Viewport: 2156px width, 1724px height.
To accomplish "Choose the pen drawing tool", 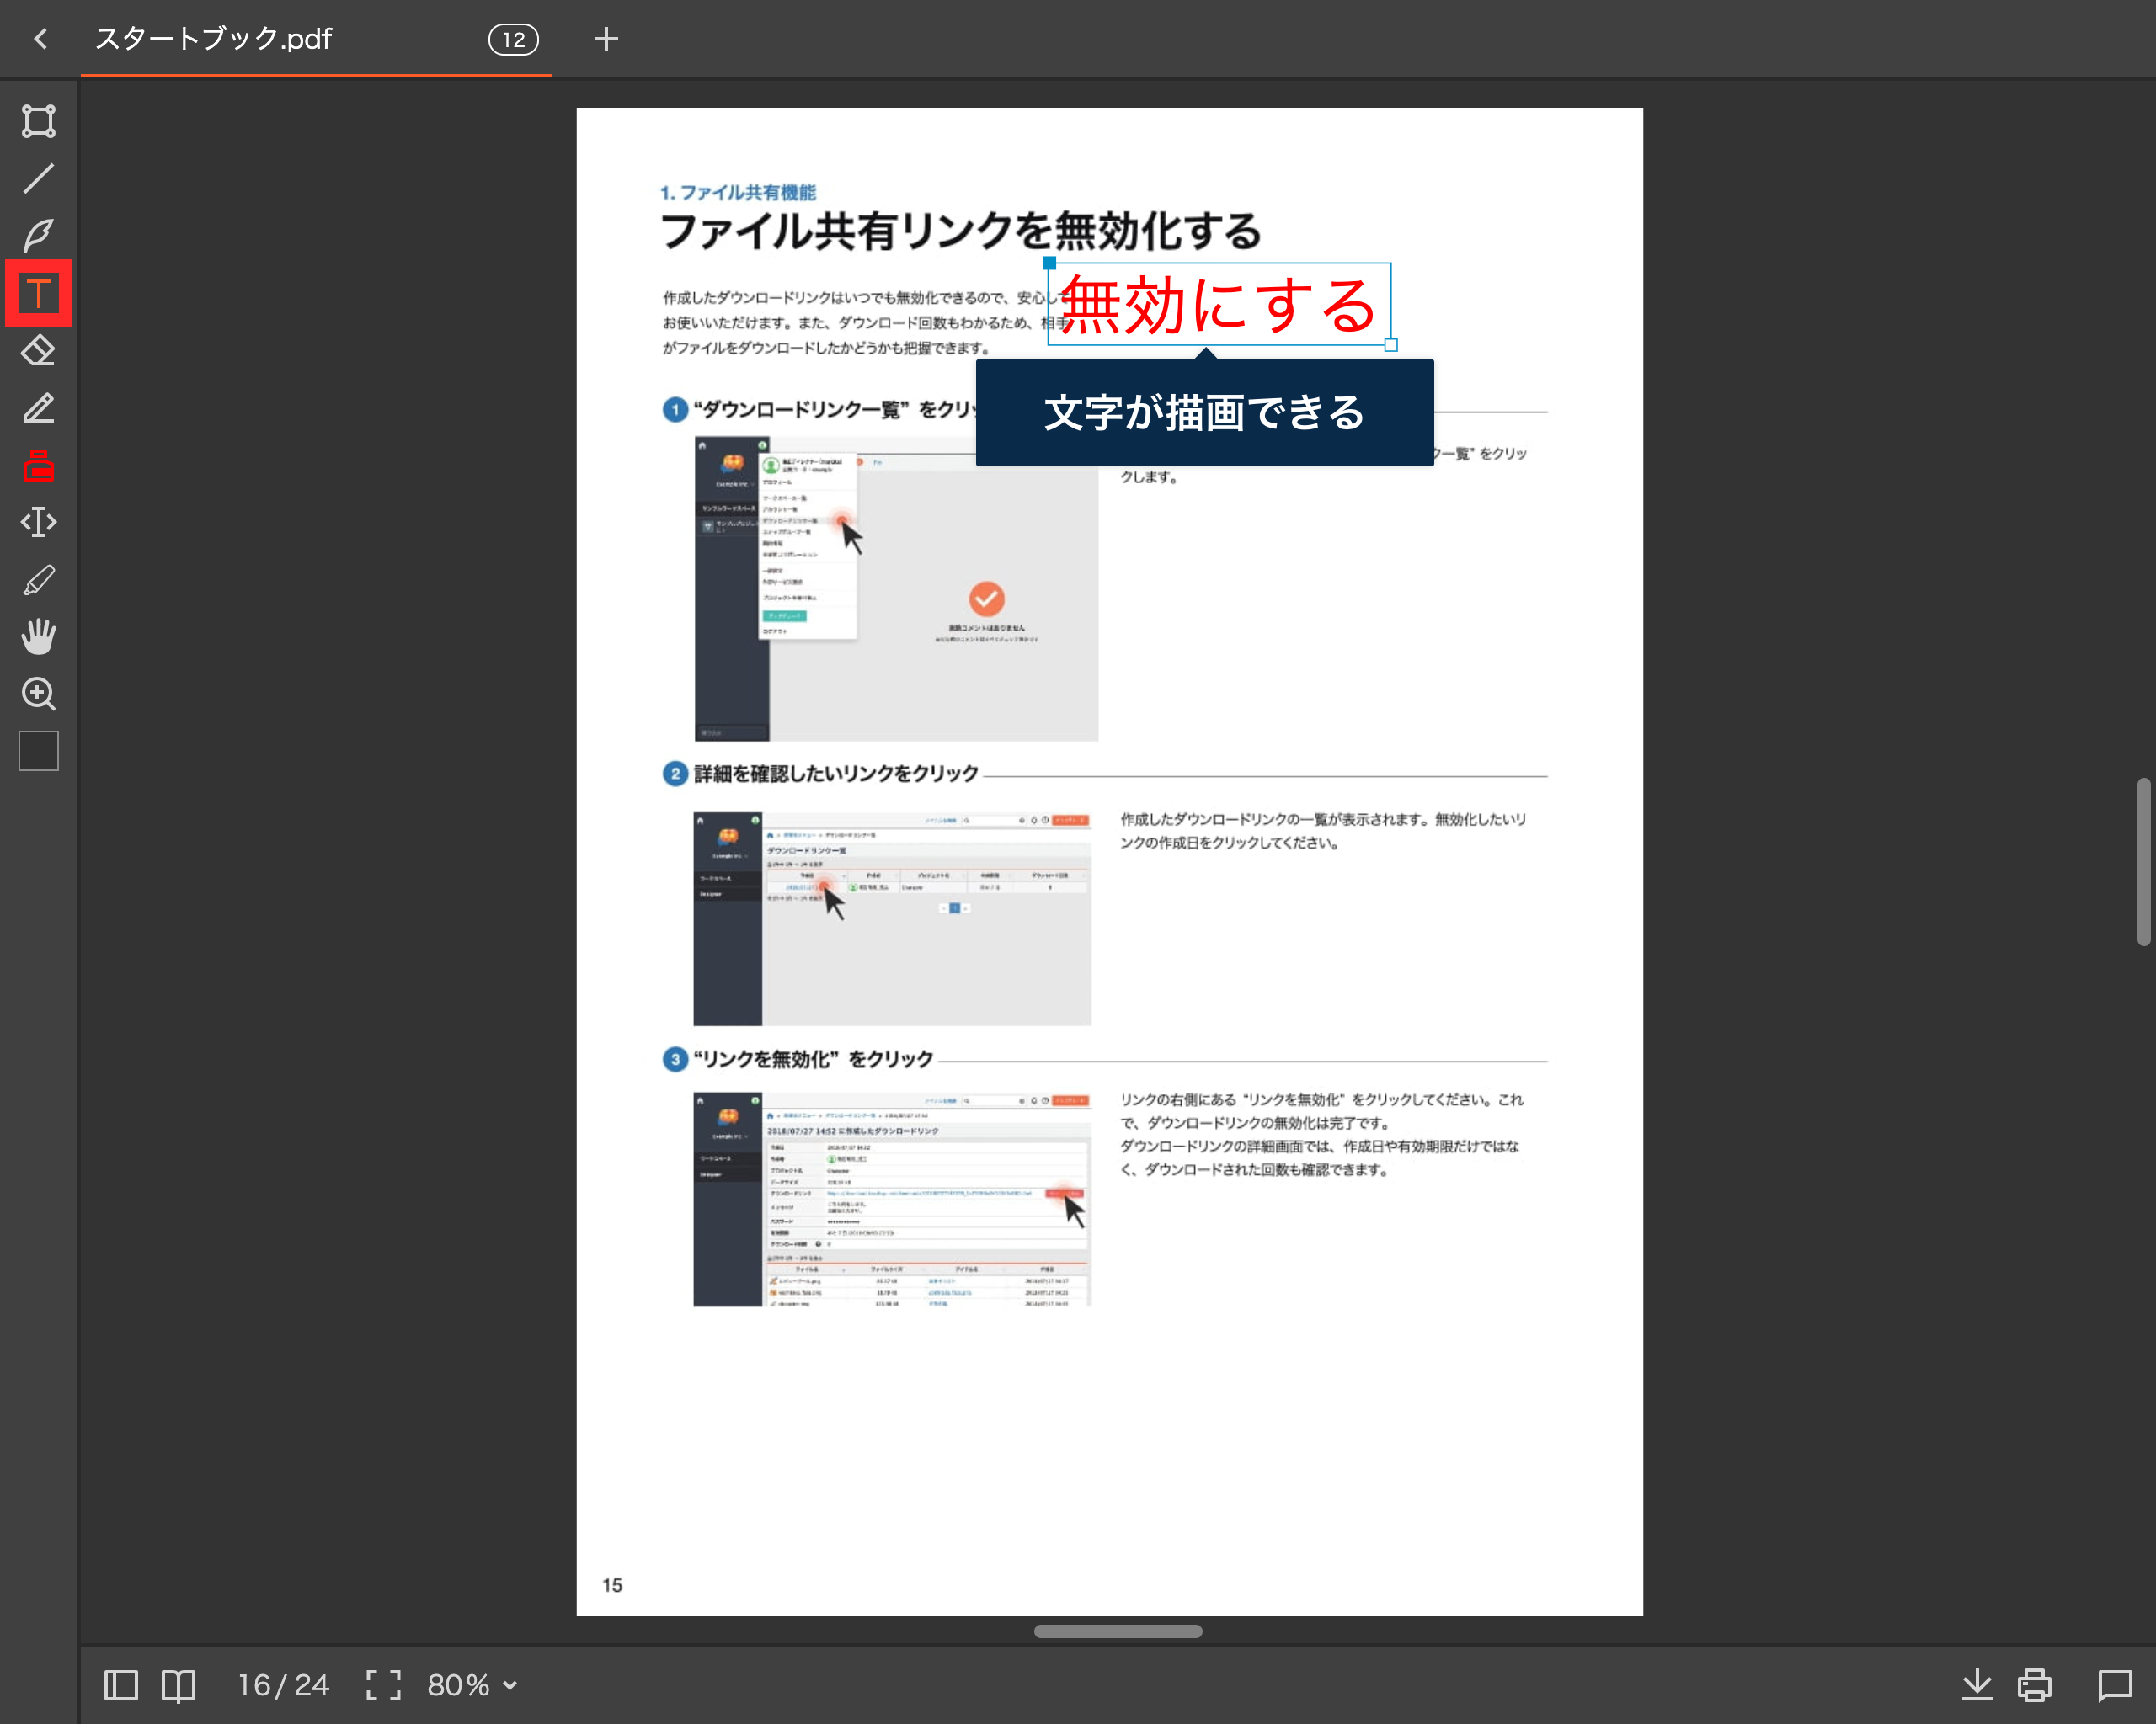I will coord(38,236).
